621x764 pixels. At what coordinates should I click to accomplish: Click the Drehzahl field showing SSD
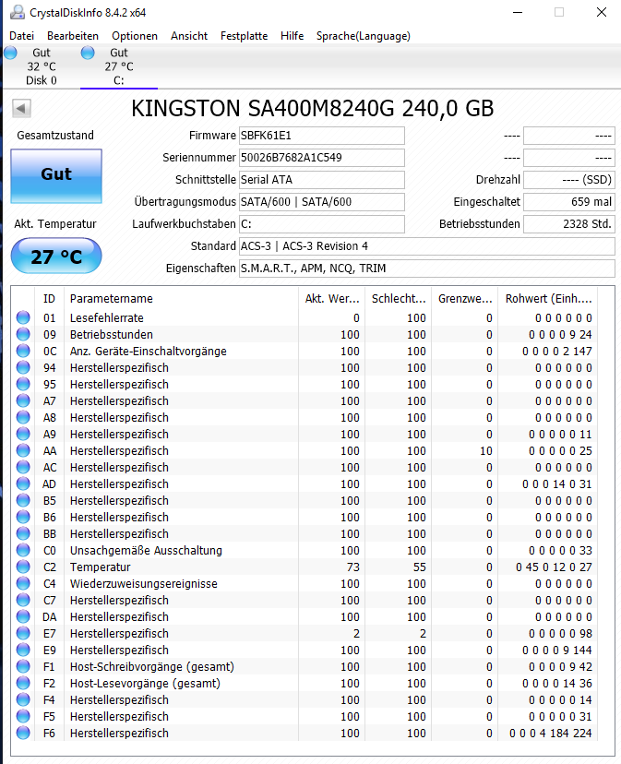pyautogui.click(x=569, y=180)
